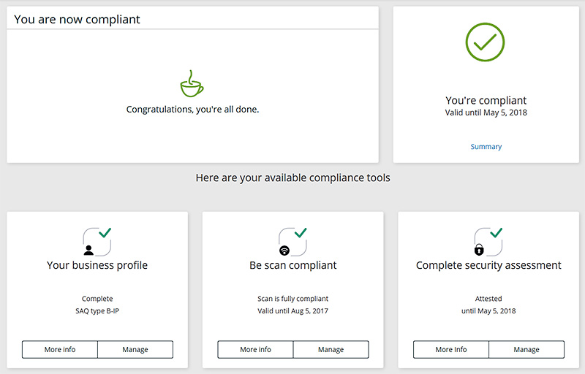Screen dimensions: 585x374
Task: Open the Summary link
Action: tap(486, 147)
